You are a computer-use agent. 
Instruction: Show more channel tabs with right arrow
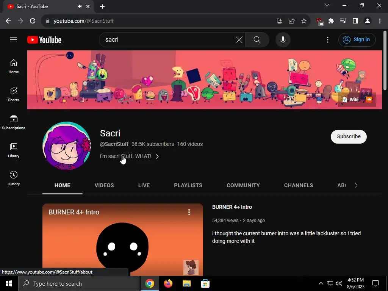tap(356, 185)
